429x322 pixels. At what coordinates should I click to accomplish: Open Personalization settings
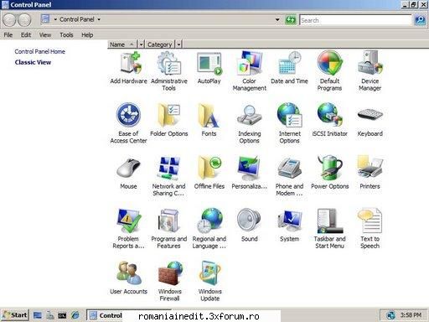coord(249,174)
